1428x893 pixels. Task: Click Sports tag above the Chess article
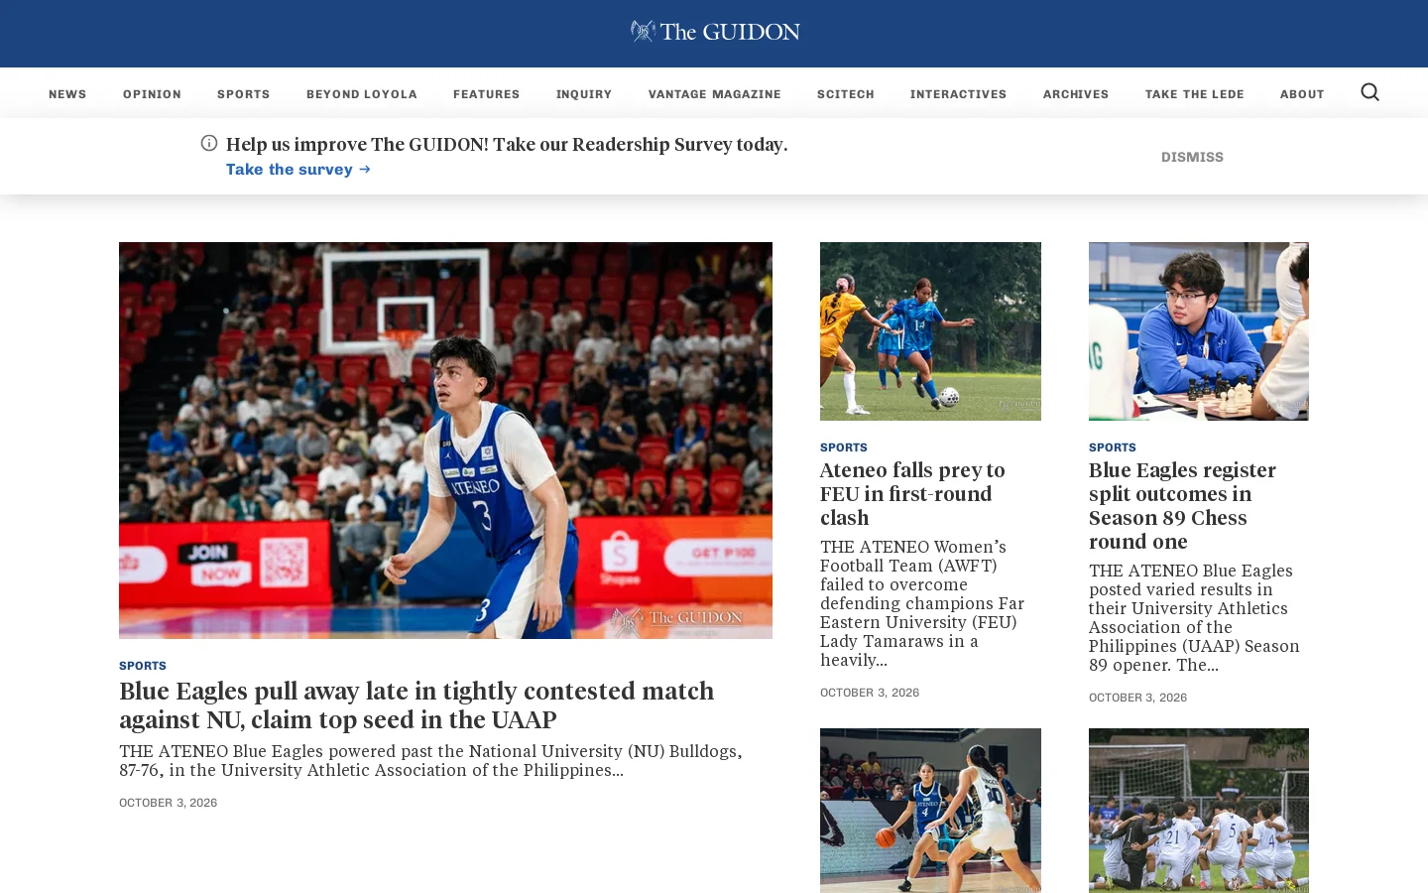click(1113, 447)
